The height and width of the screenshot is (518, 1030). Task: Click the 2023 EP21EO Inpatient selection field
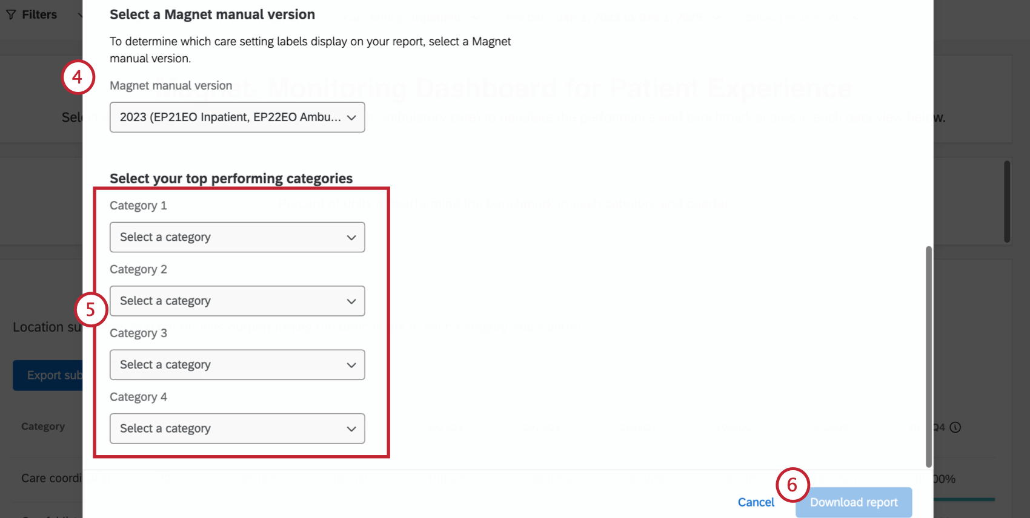(x=237, y=117)
